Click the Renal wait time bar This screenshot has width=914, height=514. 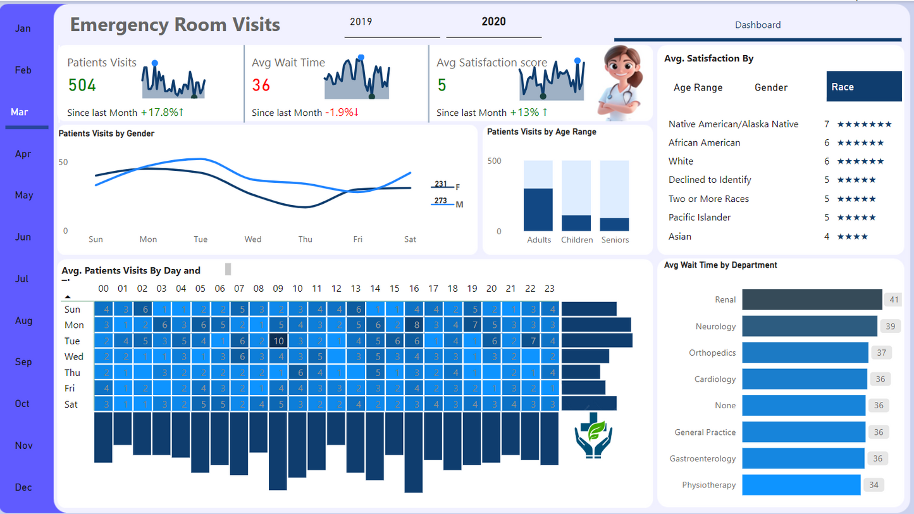pos(812,299)
